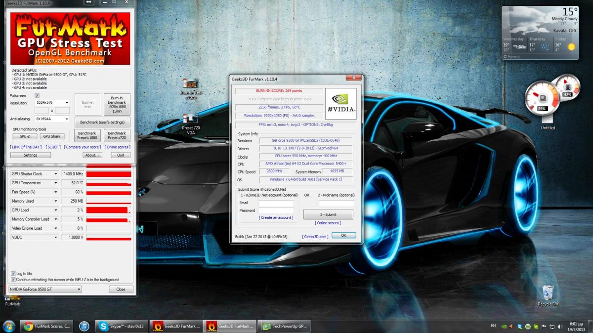Toggle the Fullscreen checkbox in FurMark
593x333 pixels.
(37, 95)
